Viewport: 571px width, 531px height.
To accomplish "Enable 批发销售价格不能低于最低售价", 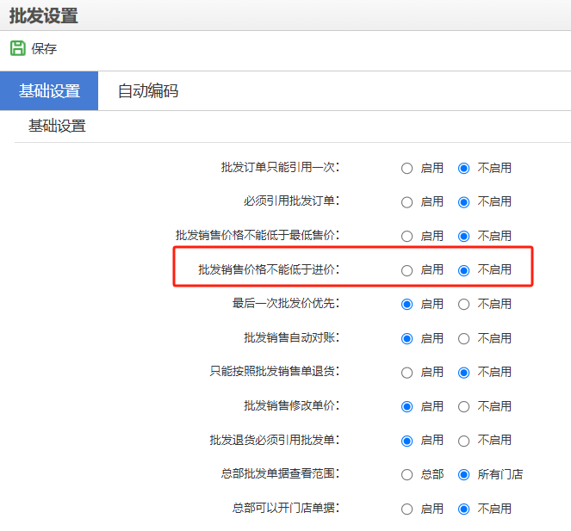I will tap(407, 236).
